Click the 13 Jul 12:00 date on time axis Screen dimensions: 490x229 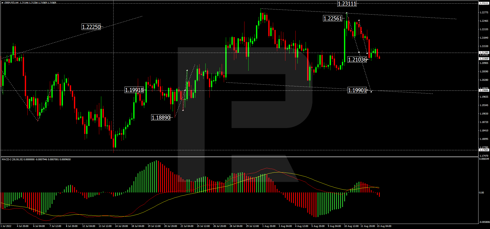point(105,226)
